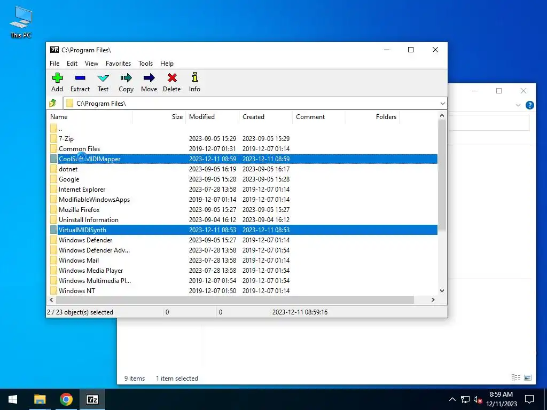Click the Copy toolbar icon
Screen dimensions: 547x410
pyautogui.click(x=126, y=78)
